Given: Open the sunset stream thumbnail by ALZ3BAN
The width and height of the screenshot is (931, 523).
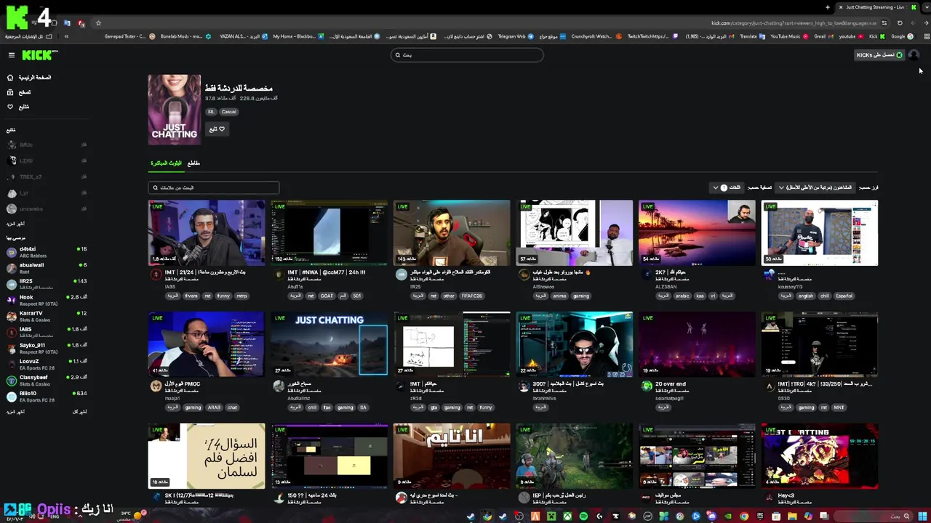Looking at the screenshot, I should [x=697, y=232].
